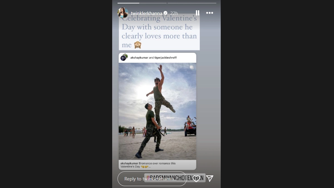Click the first story progress bar segment
334x188 pixels.
(128, 3)
